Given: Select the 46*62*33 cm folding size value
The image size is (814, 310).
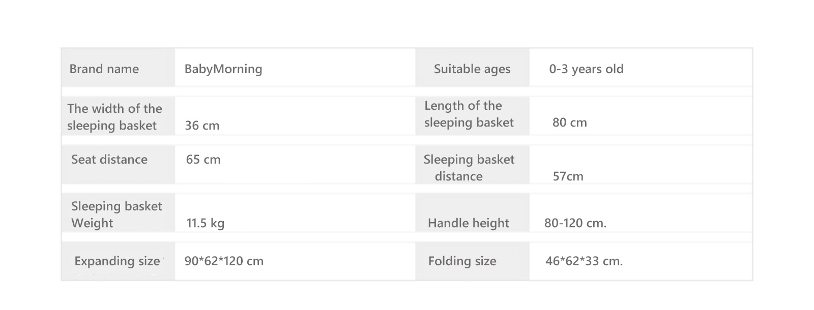Looking at the screenshot, I should pyautogui.click(x=584, y=261).
